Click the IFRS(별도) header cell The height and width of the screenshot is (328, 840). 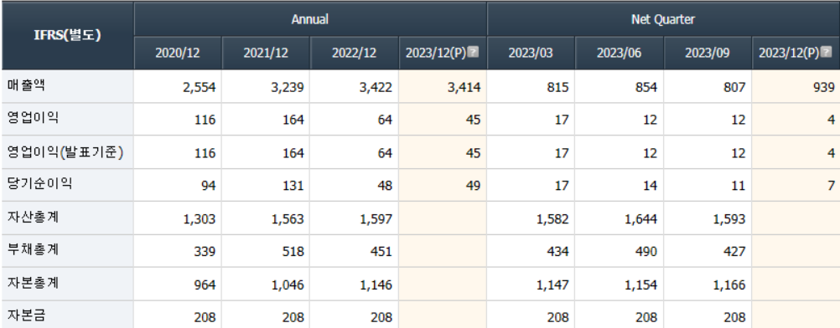tap(68, 36)
